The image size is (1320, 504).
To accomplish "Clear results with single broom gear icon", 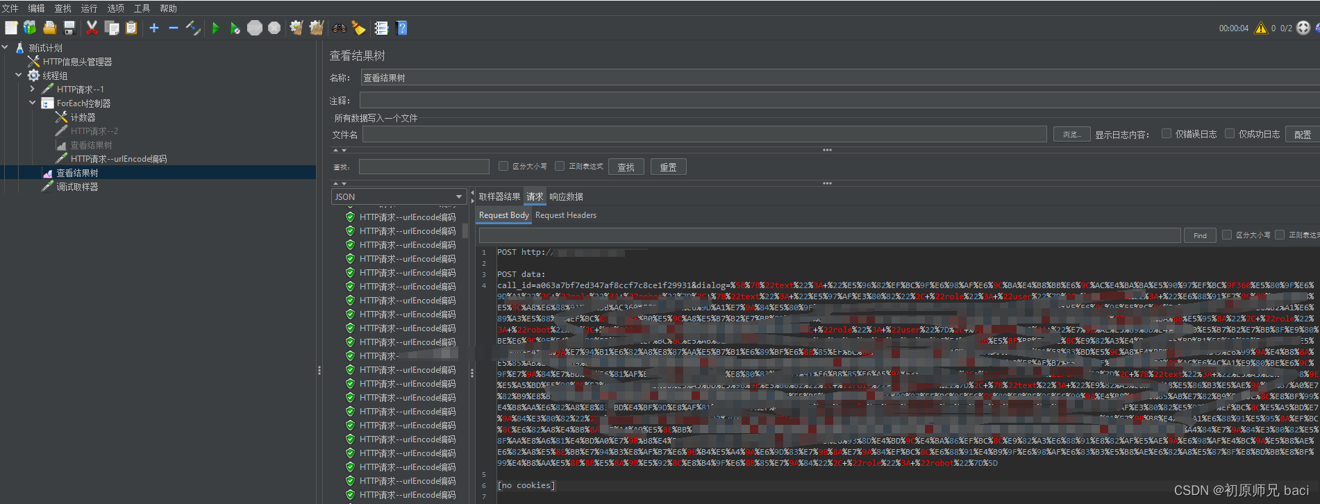I will [x=296, y=28].
